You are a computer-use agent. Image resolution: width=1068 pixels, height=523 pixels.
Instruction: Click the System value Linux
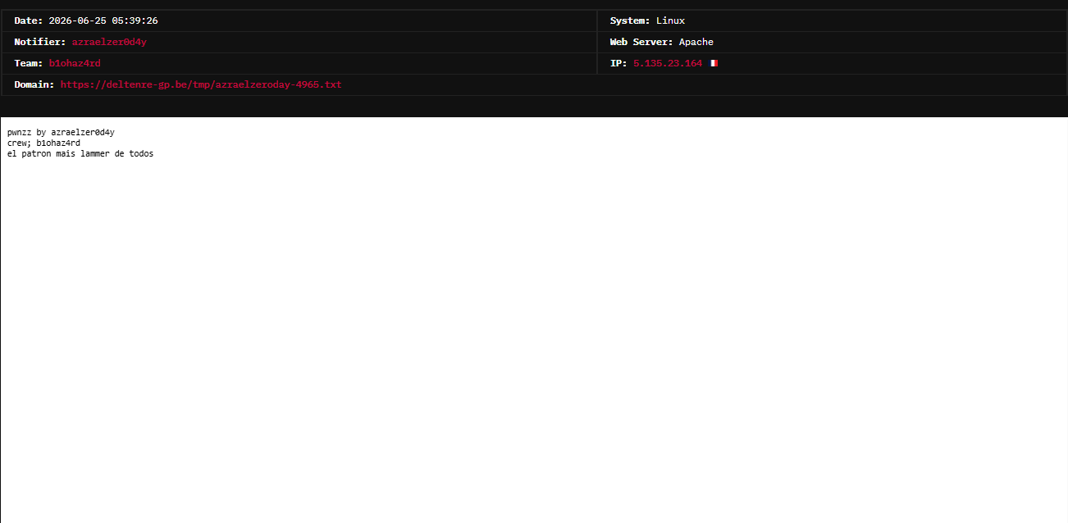(670, 20)
